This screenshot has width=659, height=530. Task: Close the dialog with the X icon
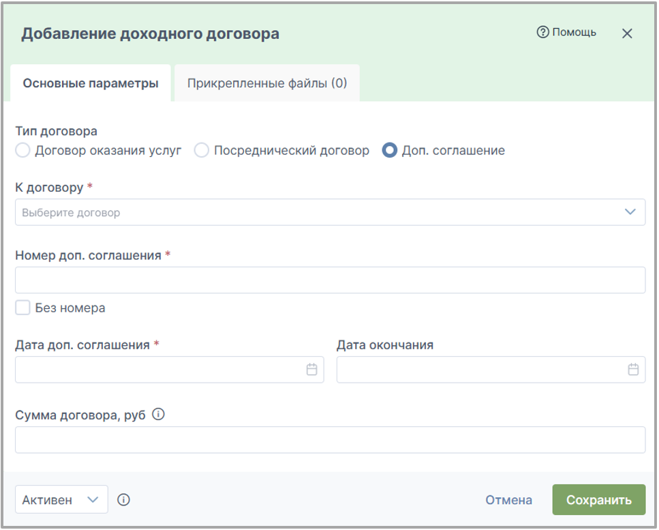627,33
